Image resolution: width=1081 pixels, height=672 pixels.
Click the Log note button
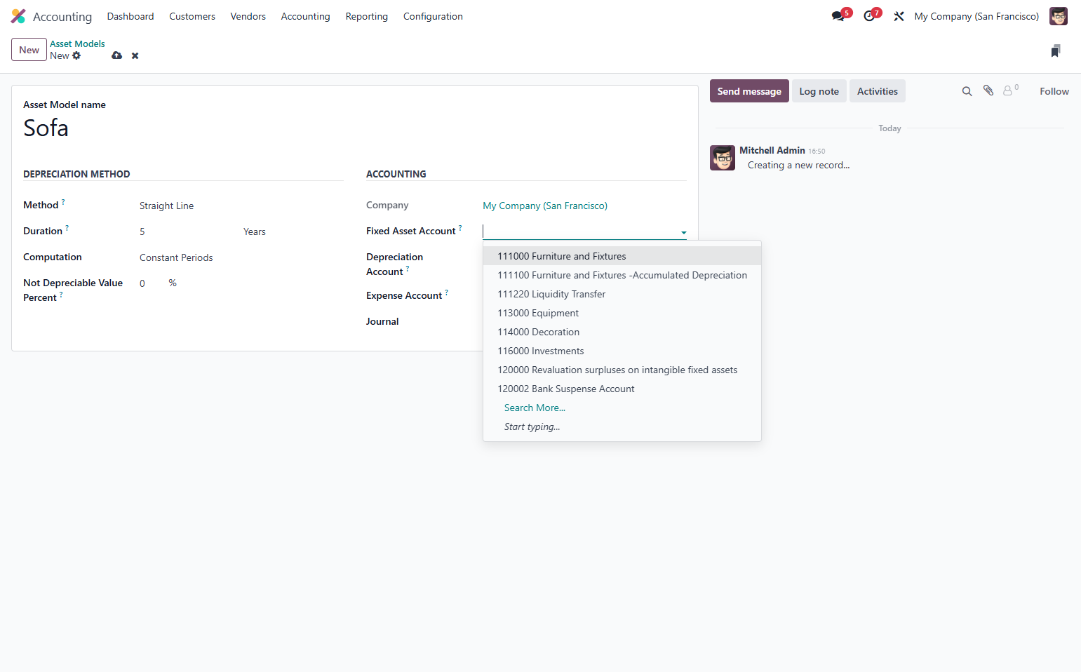click(819, 91)
